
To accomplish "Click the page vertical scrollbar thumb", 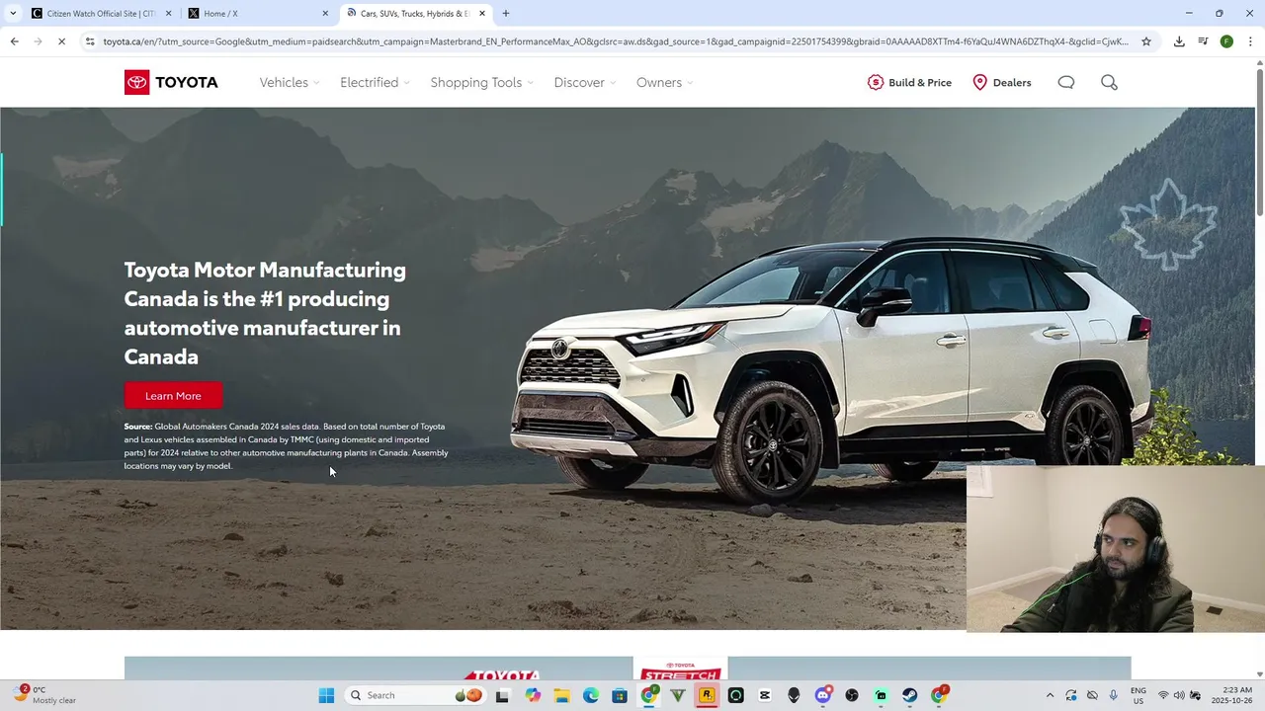I will 1259,141.
